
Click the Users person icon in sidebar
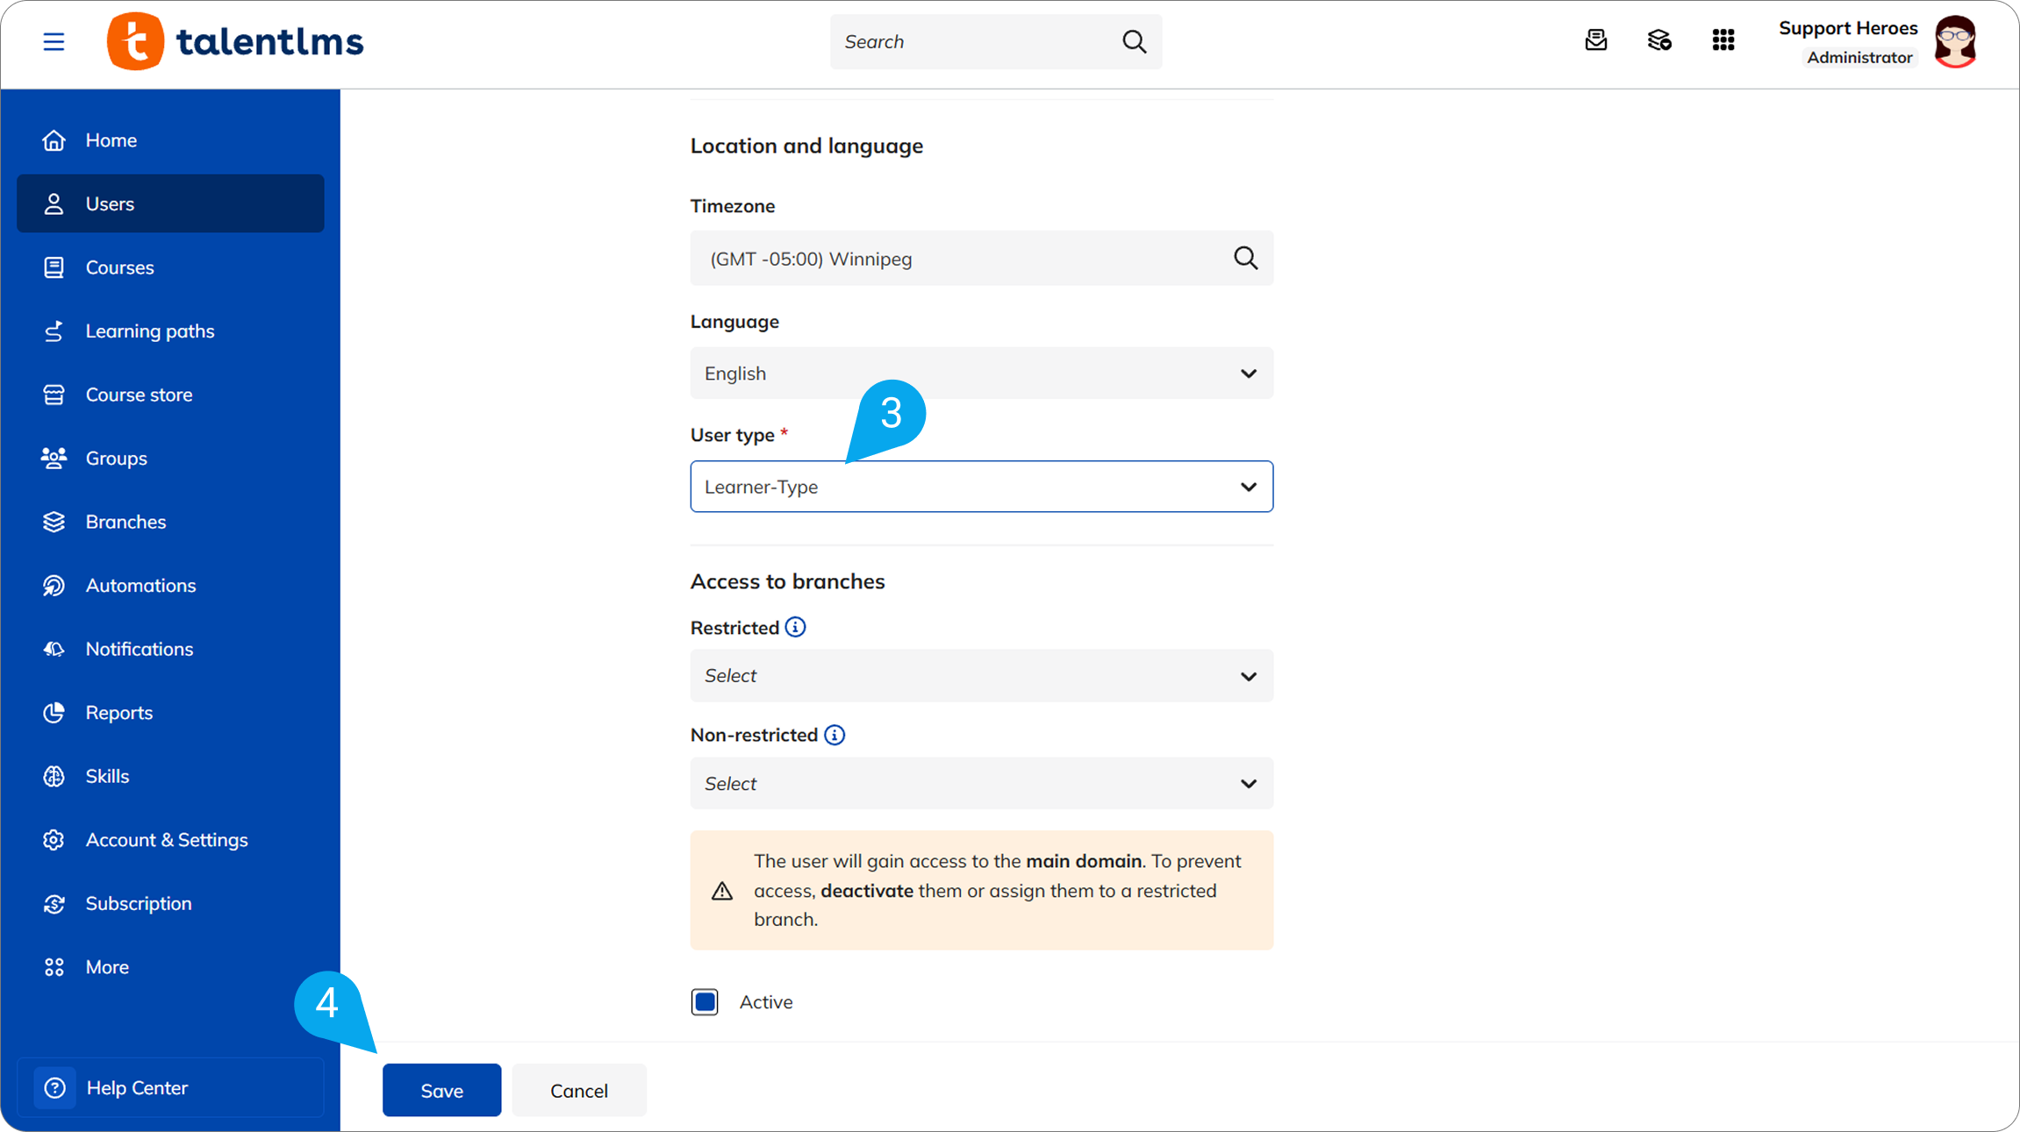[x=54, y=203]
